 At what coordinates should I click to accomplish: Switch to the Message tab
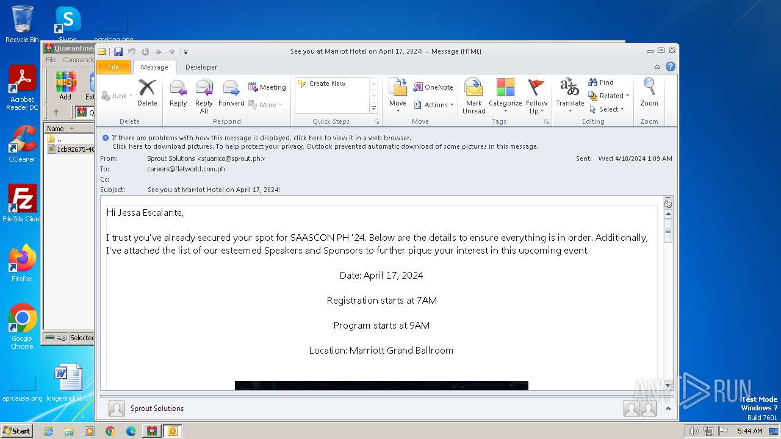pos(154,67)
